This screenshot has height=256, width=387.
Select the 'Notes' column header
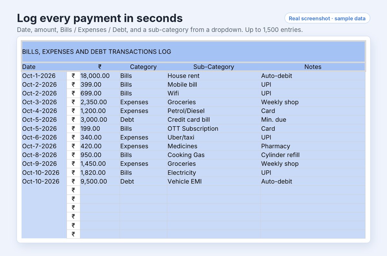point(313,67)
